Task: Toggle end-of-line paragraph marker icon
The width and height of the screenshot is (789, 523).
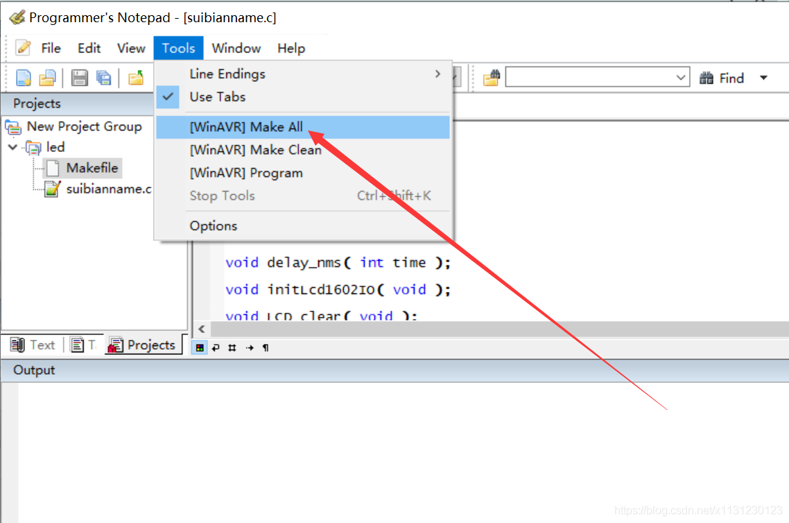Action: pos(266,348)
